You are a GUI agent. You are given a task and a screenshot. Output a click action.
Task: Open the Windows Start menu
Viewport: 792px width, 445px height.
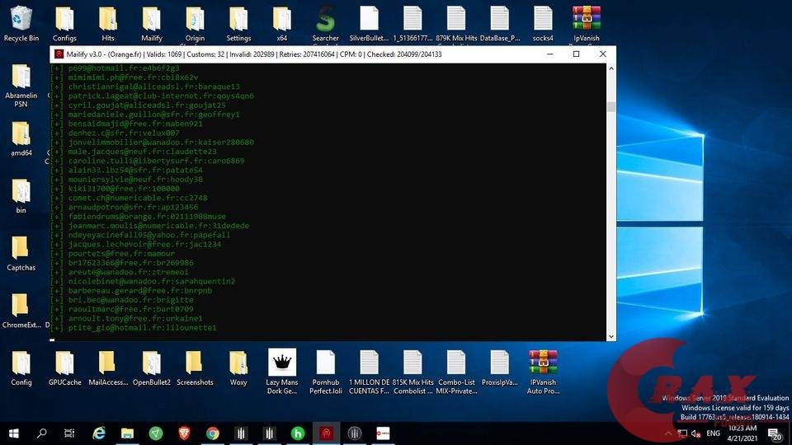(x=14, y=433)
